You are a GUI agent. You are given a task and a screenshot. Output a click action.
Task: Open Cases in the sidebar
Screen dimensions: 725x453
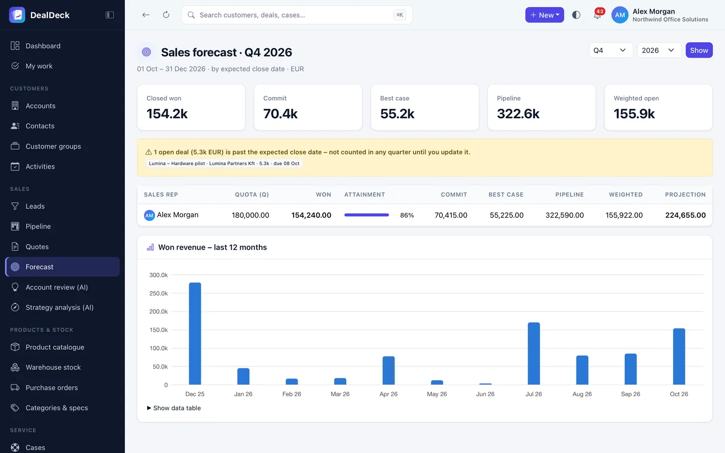62,447
